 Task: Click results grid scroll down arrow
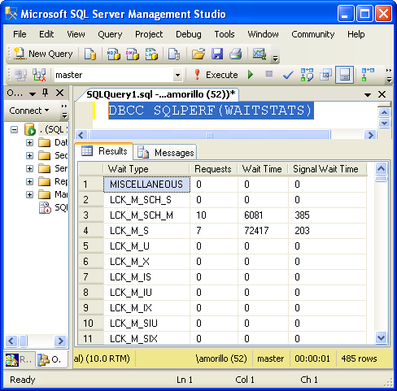pyautogui.click(x=381, y=337)
